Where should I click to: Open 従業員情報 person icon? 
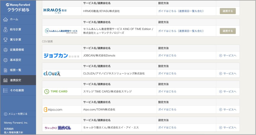(5, 50)
